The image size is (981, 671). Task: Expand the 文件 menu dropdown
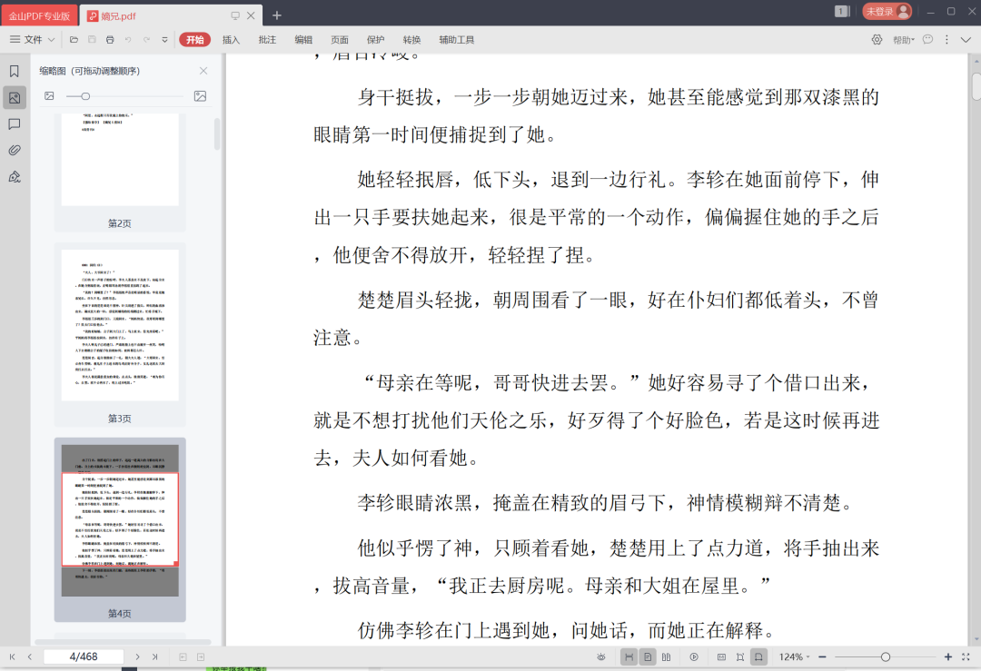(33, 40)
